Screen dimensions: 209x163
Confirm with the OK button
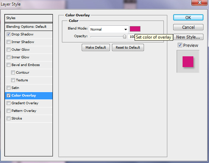188,18
